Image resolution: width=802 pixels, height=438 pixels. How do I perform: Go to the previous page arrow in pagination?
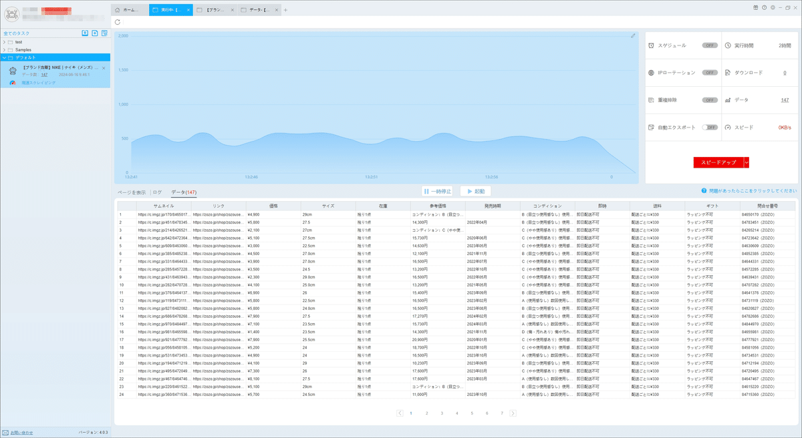click(x=400, y=413)
